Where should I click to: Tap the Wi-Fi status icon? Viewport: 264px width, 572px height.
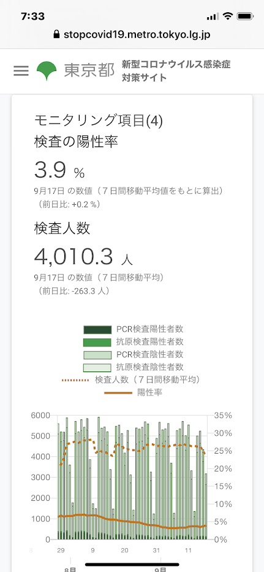point(228,16)
